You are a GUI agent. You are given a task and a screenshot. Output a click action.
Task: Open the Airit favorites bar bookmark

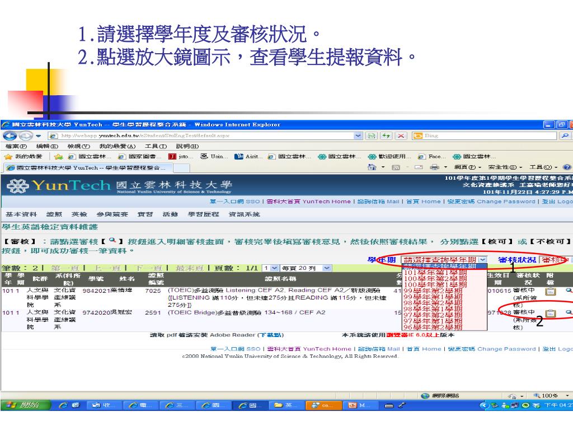(248, 157)
